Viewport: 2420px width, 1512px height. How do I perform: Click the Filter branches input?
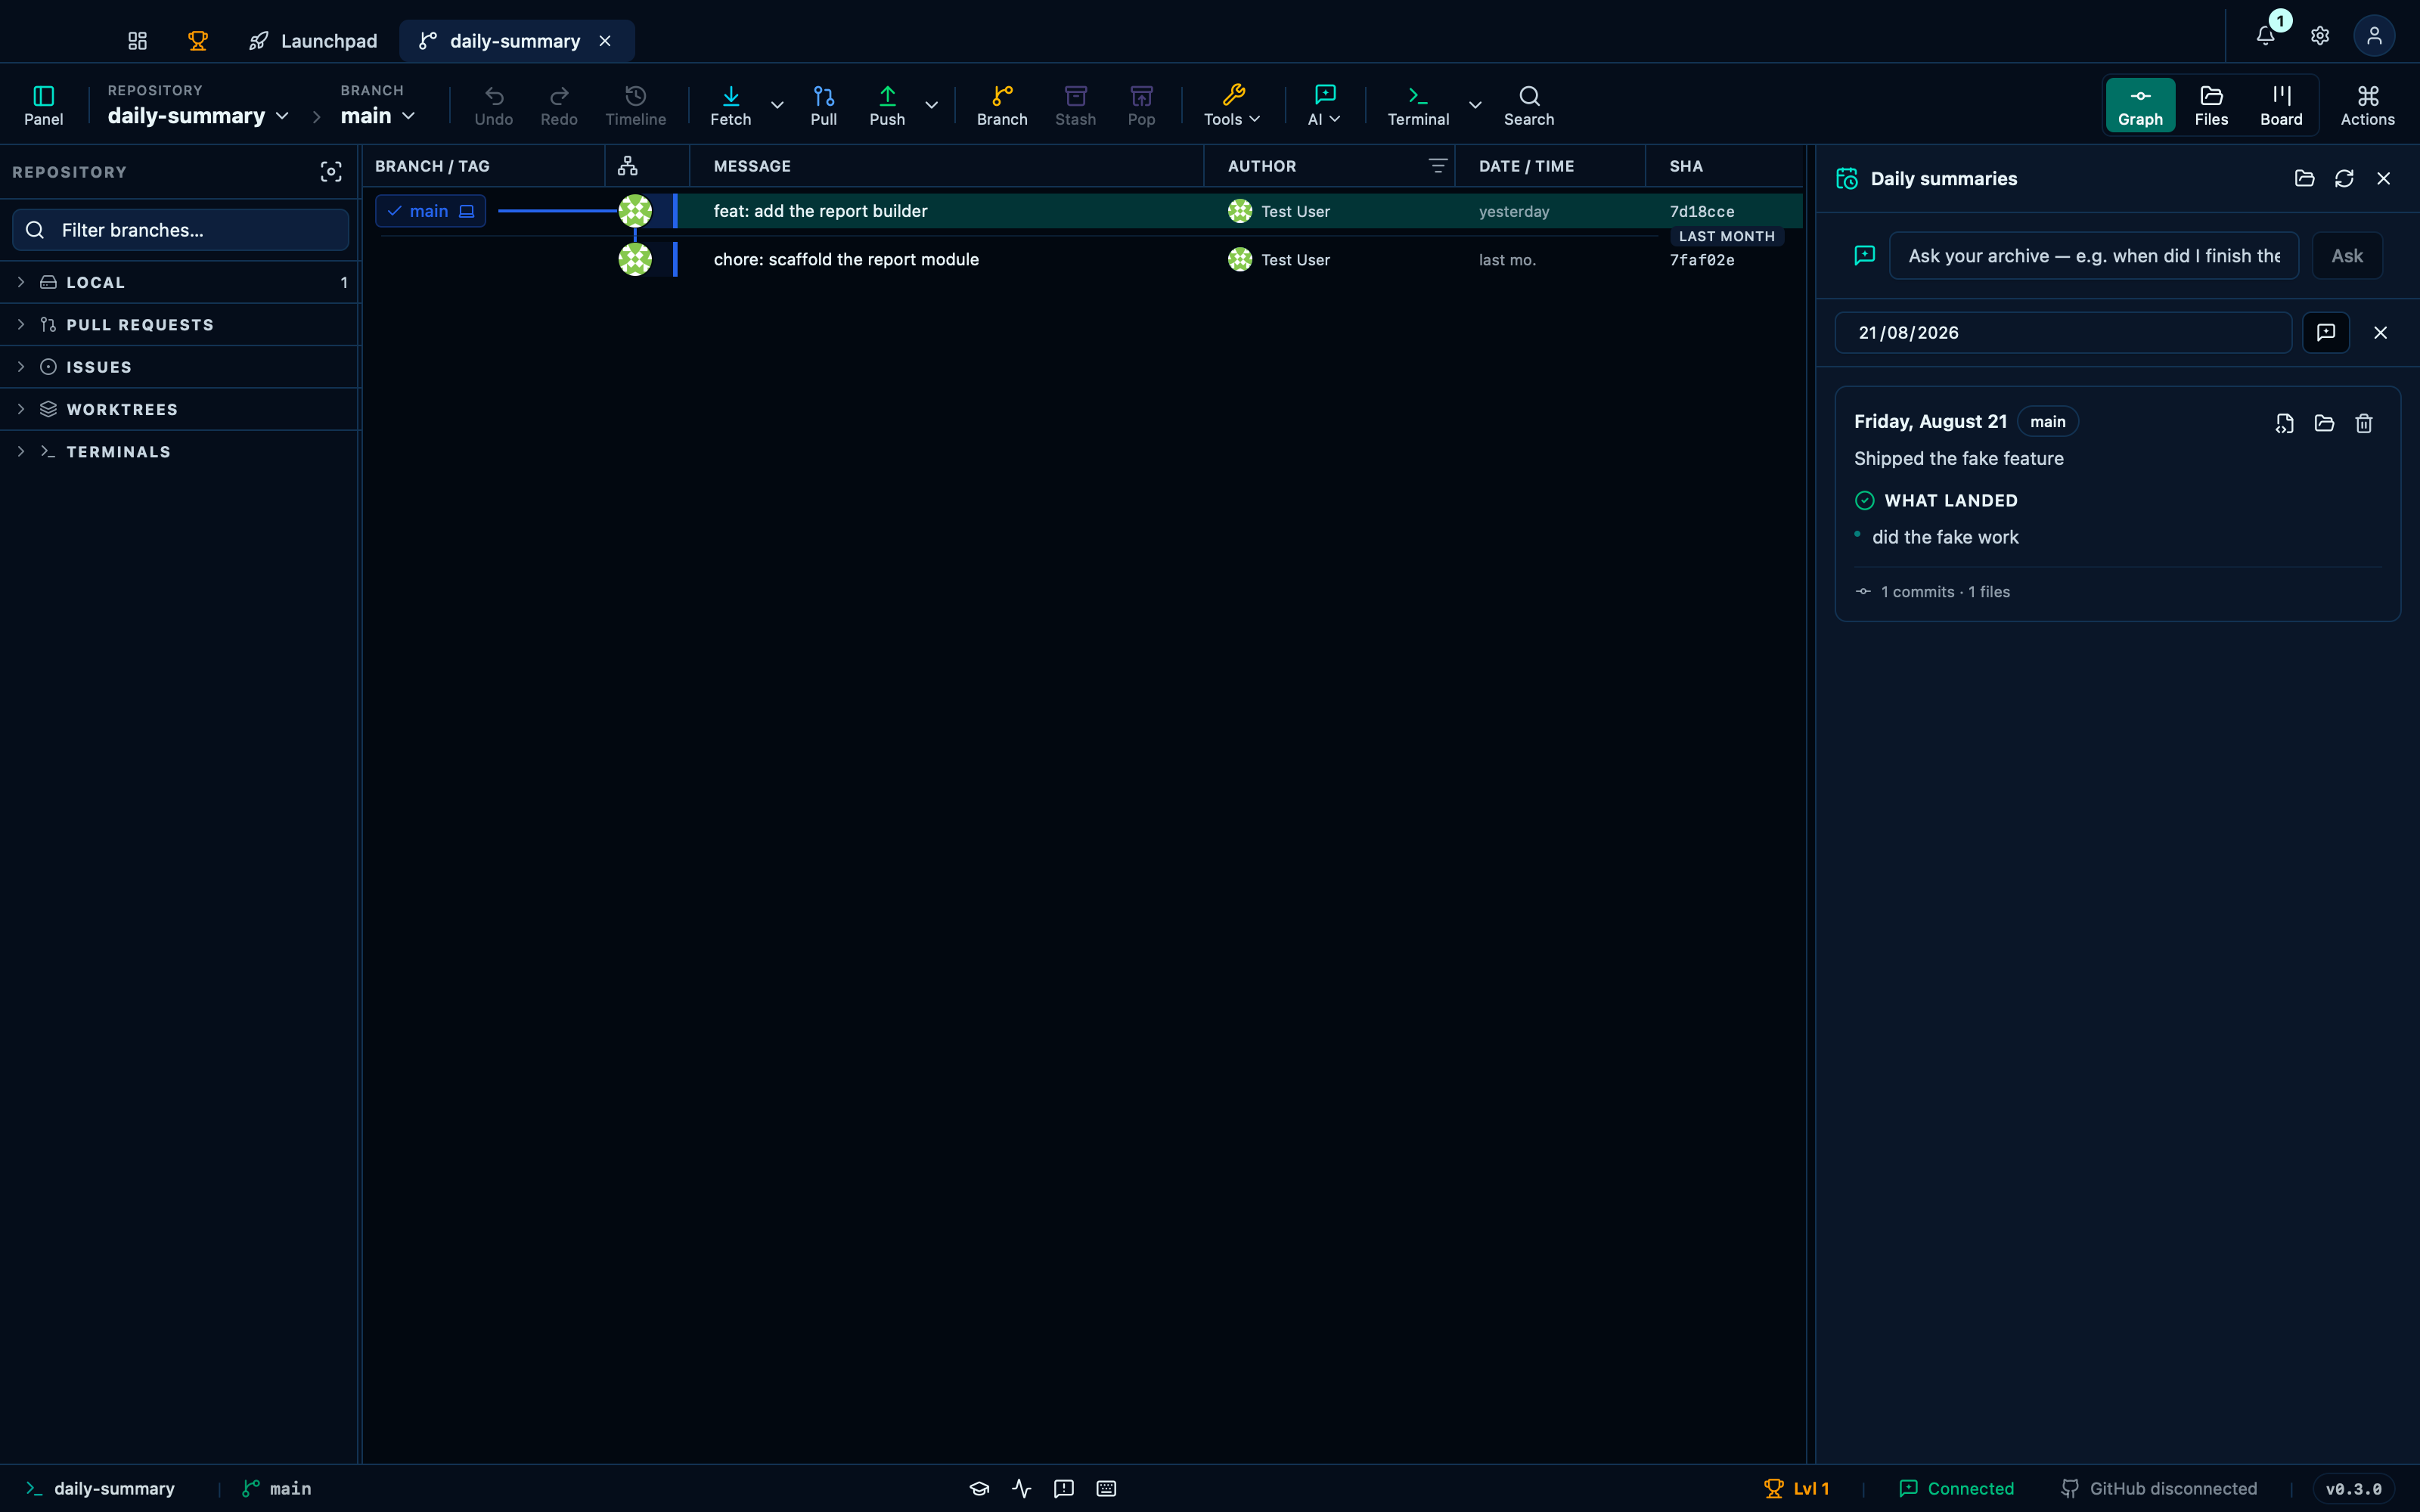pyautogui.click(x=180, y=230)
